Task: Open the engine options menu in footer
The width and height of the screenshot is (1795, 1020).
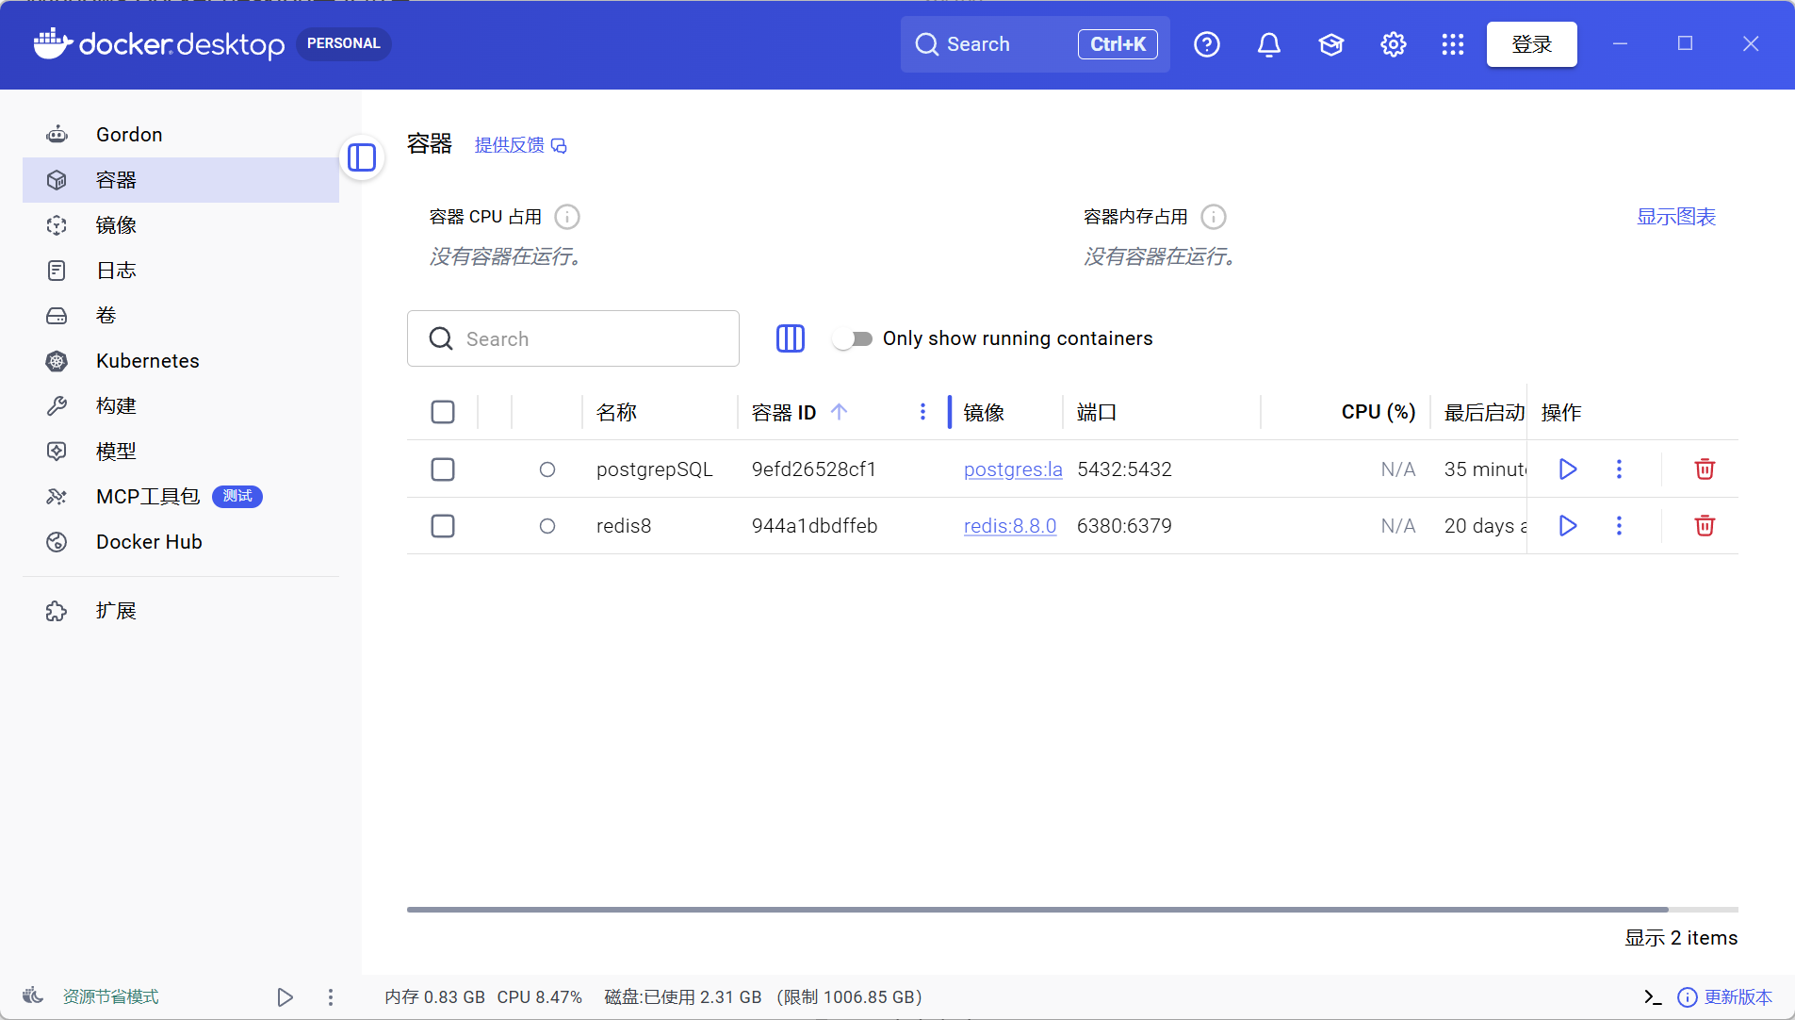Action: [331, 997]
